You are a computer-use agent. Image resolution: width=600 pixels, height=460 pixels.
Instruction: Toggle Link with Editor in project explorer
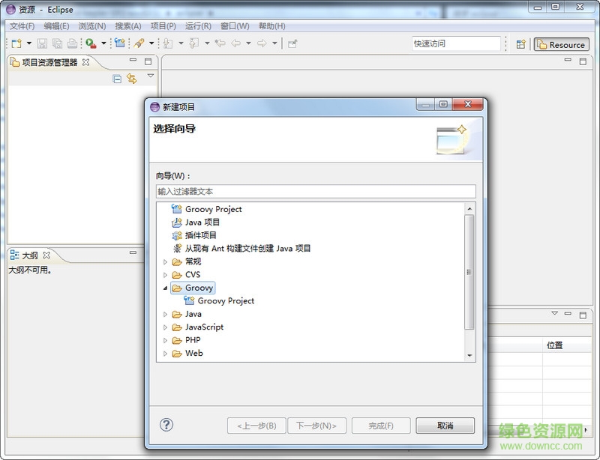[132, 79]
